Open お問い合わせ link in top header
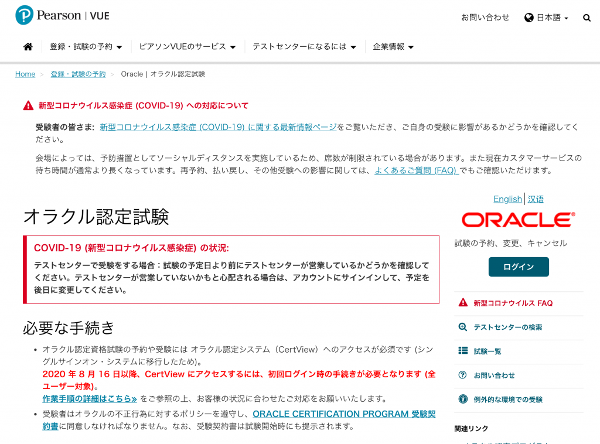Image resolution: width=600 pixels, height=444 pixels. tap(485, 18)
